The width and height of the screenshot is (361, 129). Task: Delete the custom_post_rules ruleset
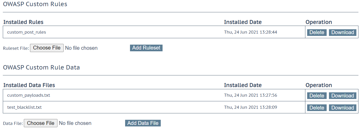317,32
